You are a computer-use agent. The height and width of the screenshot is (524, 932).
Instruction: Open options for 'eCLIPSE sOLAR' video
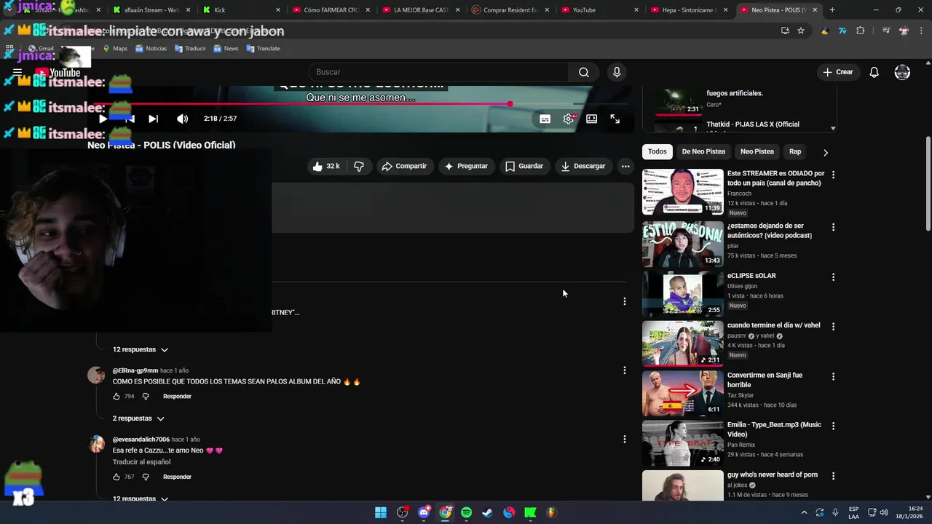coord(833,277)
